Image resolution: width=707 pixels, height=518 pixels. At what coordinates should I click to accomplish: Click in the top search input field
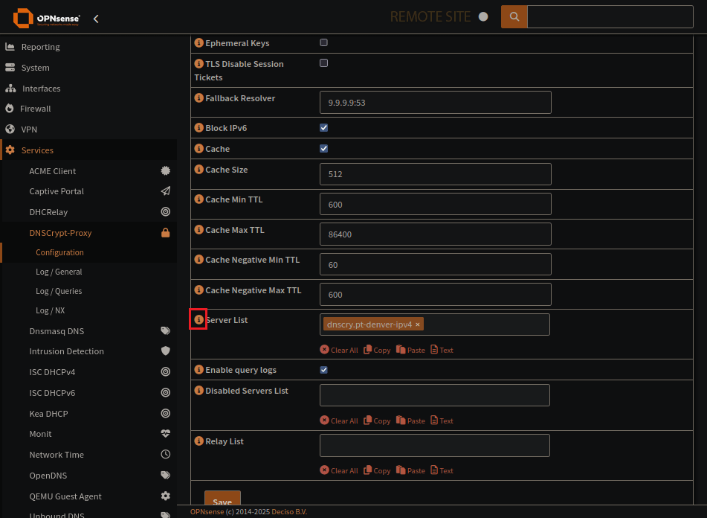point(610,16)
